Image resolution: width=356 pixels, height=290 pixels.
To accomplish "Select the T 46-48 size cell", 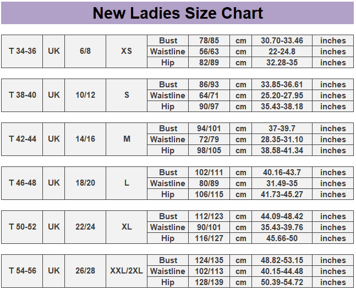I will tap(23, 183).
